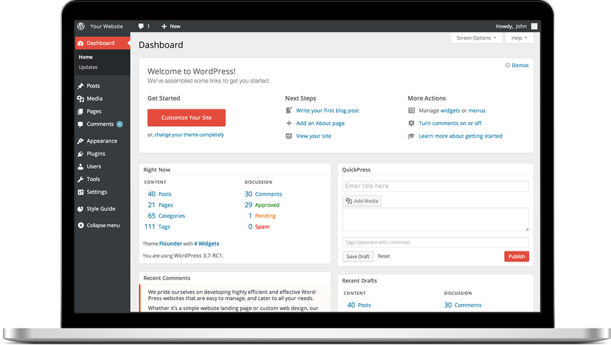Image resolution: width=611 pixels, height=345 pixels.
Task: Click the Add Media button
Action: pos(362,201)
